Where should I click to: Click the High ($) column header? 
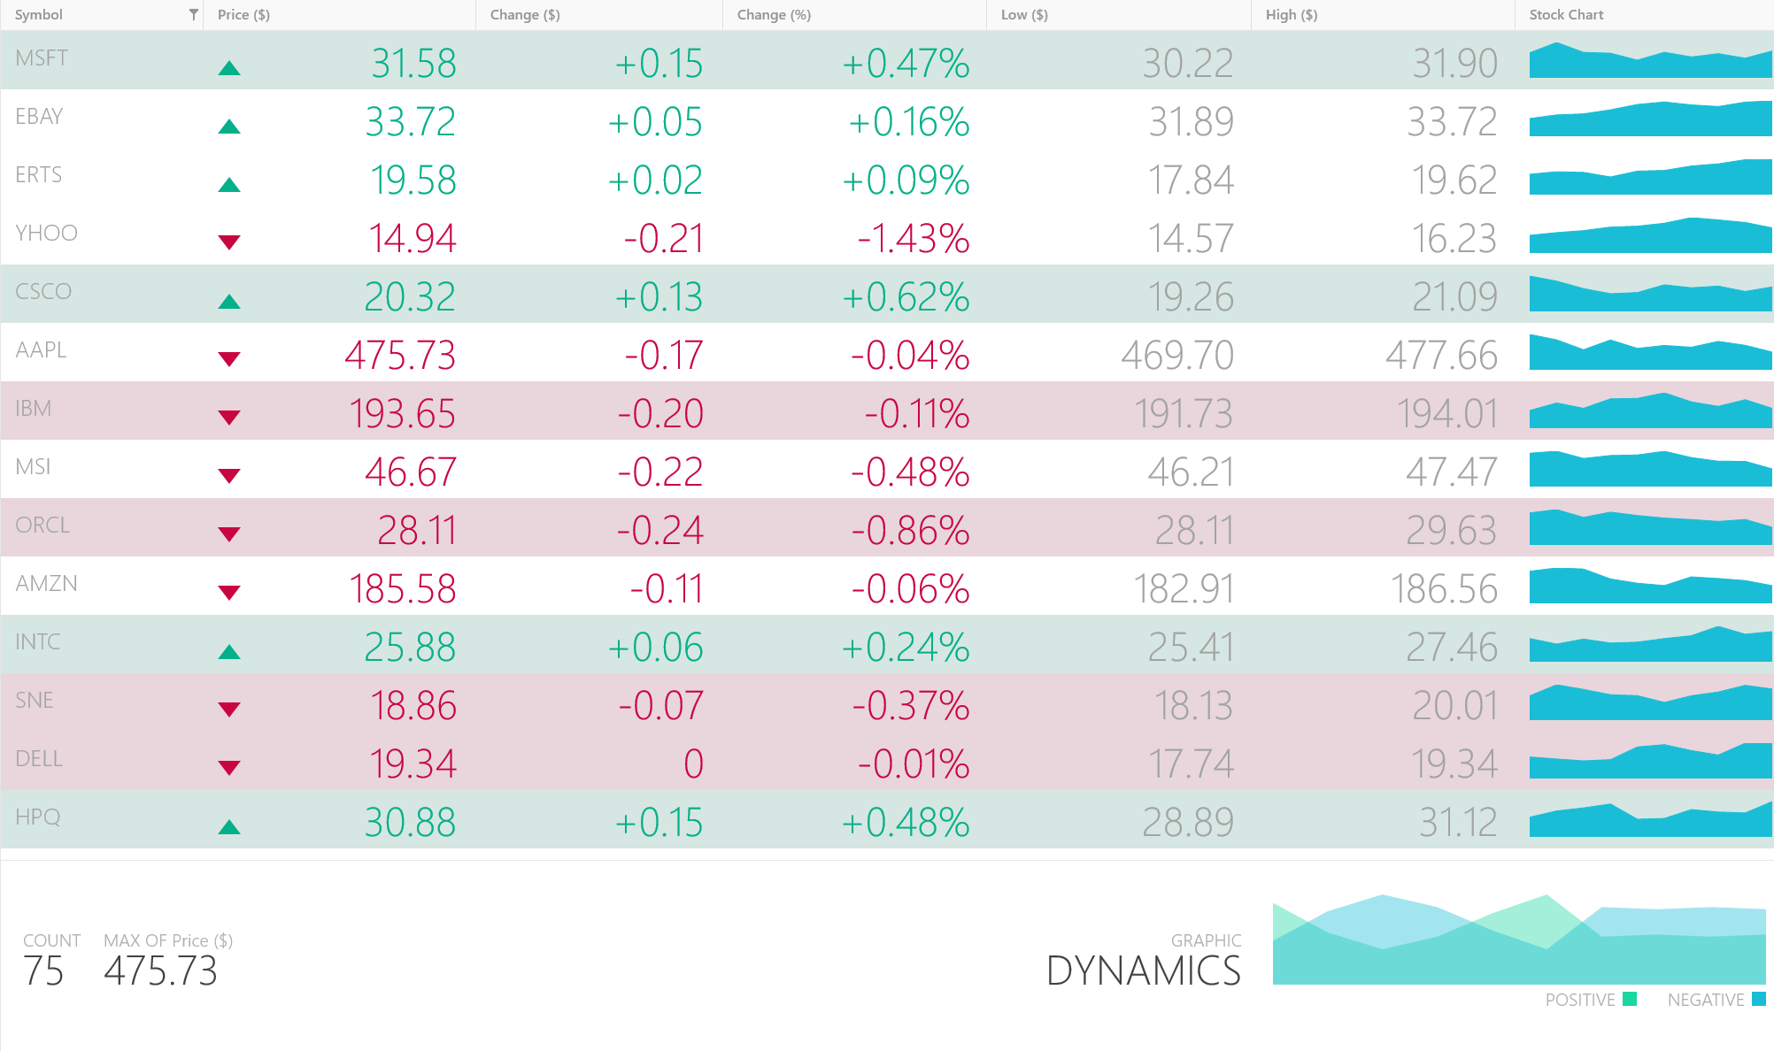click(x=1292, y=15)
